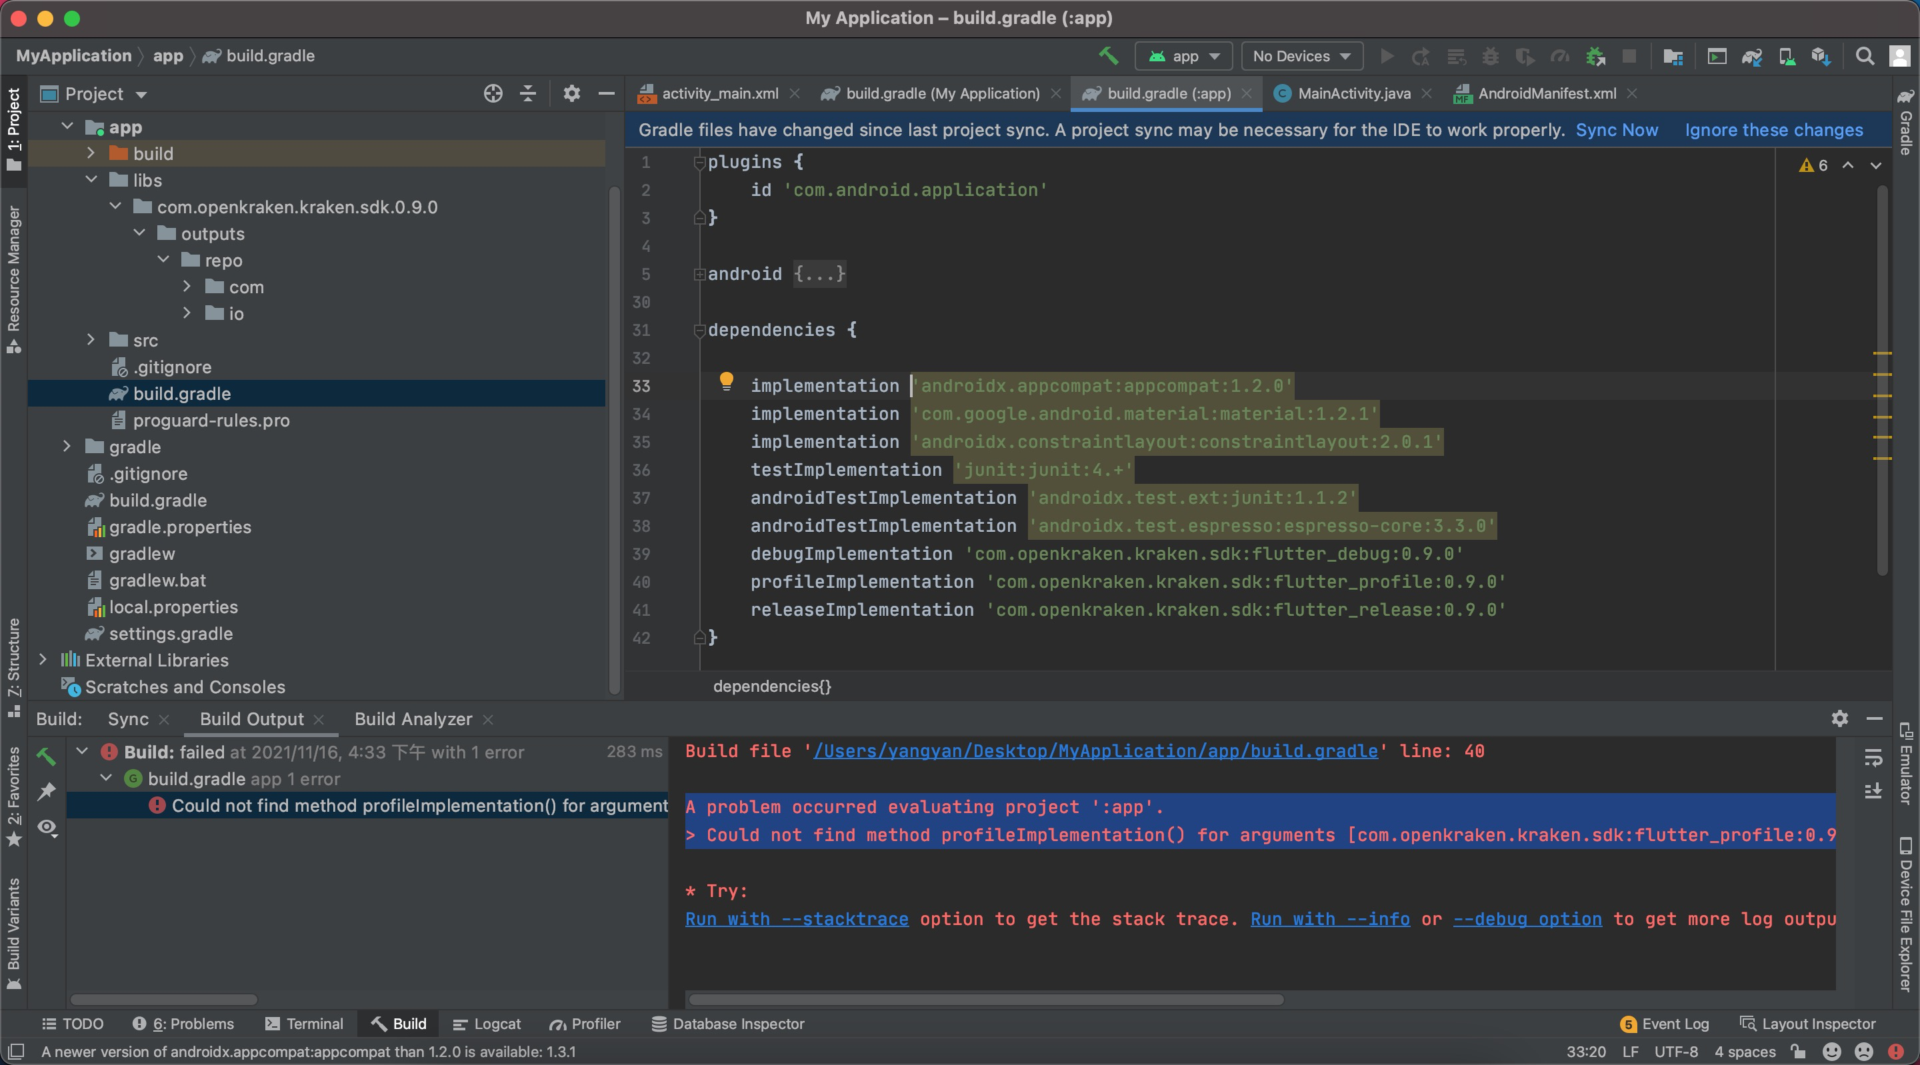This screenshot has height=1065, width=1920.
Task: Open Project panel settings gear
Action: [571, 93]
